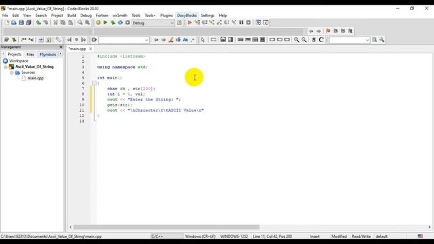The image size is (434, 244).
Task: Click the Copy icon
Action: pyautogui.click(x=63, y=22)
